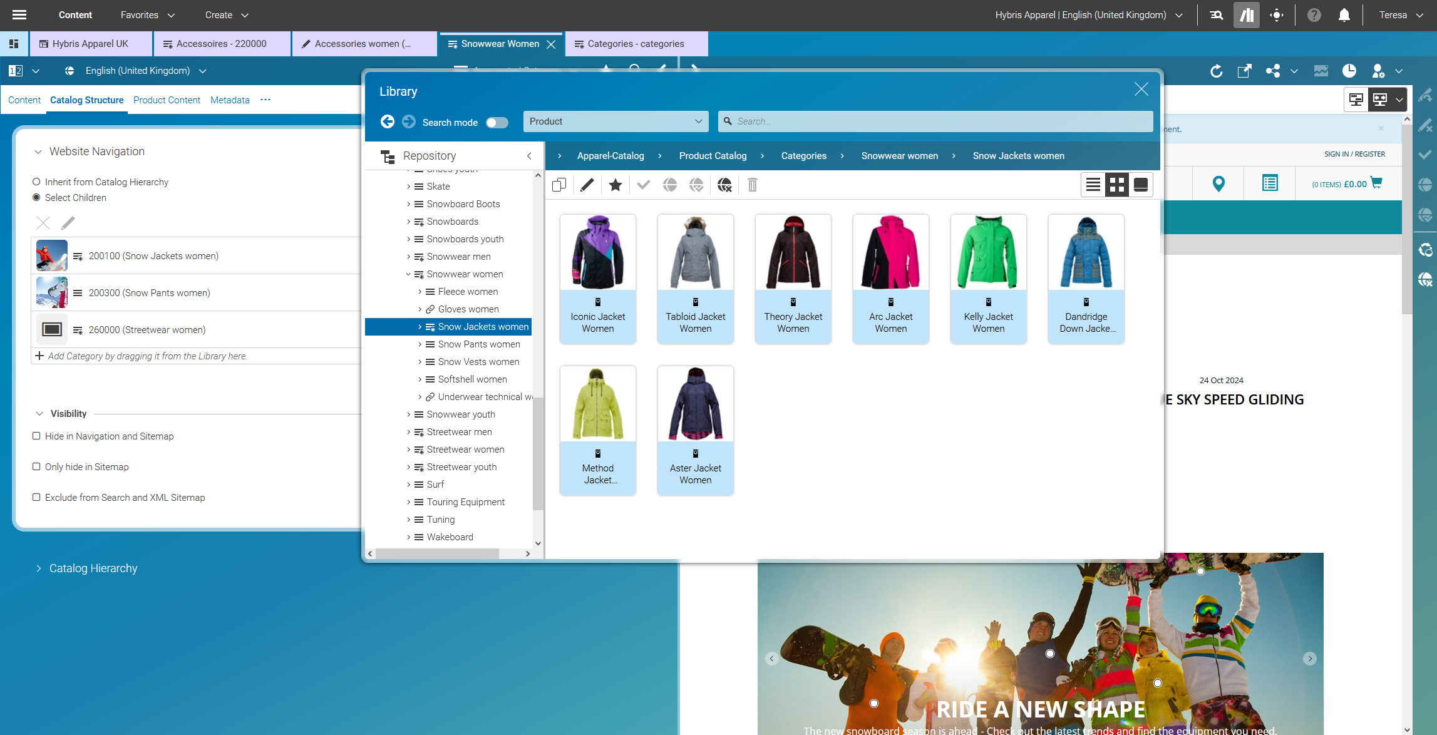Delete selected products with trash icon
1437x735 pixels.
click(x=752, y=185)
